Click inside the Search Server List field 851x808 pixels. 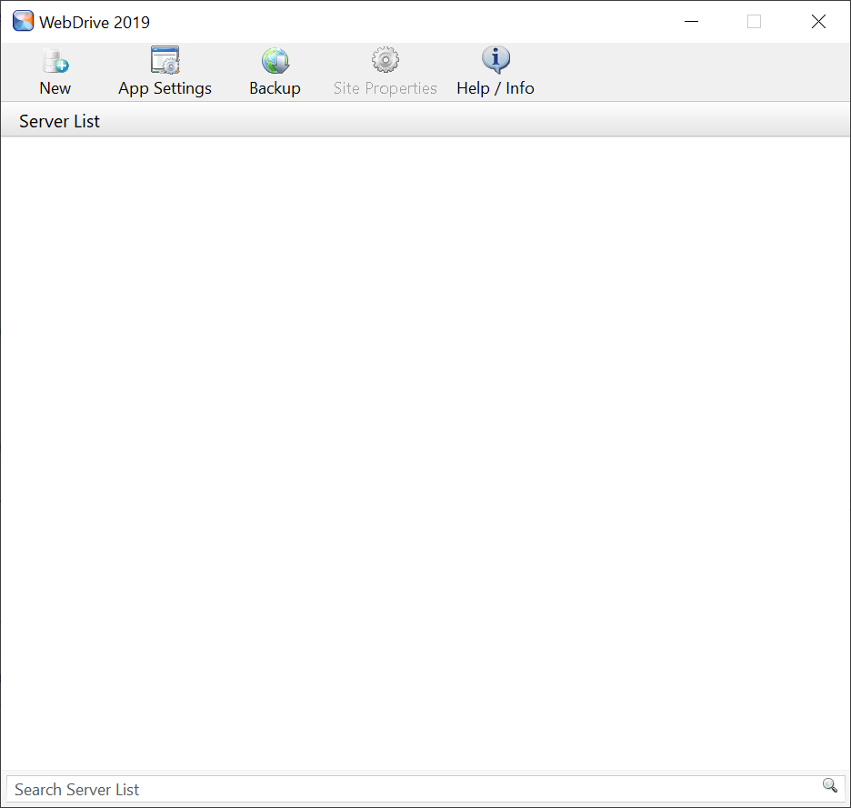click(364, 789)
